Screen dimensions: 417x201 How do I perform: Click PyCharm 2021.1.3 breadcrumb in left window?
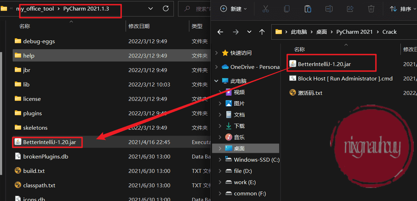(x=86, y=9)
